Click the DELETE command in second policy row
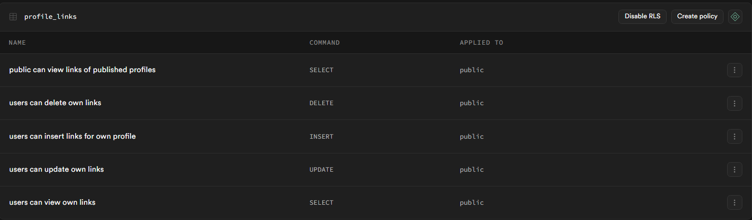 (x=322, y=103)
